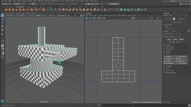The width and height of the screenshot is (191, 107).
Task: Click the Multi-Cut tool icon on the shelf
Action: [110, 10]
